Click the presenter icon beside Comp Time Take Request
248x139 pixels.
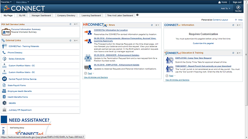[170, 60]
